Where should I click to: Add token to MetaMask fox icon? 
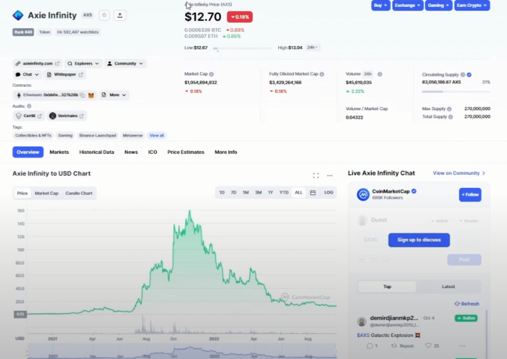pos(91,95)
